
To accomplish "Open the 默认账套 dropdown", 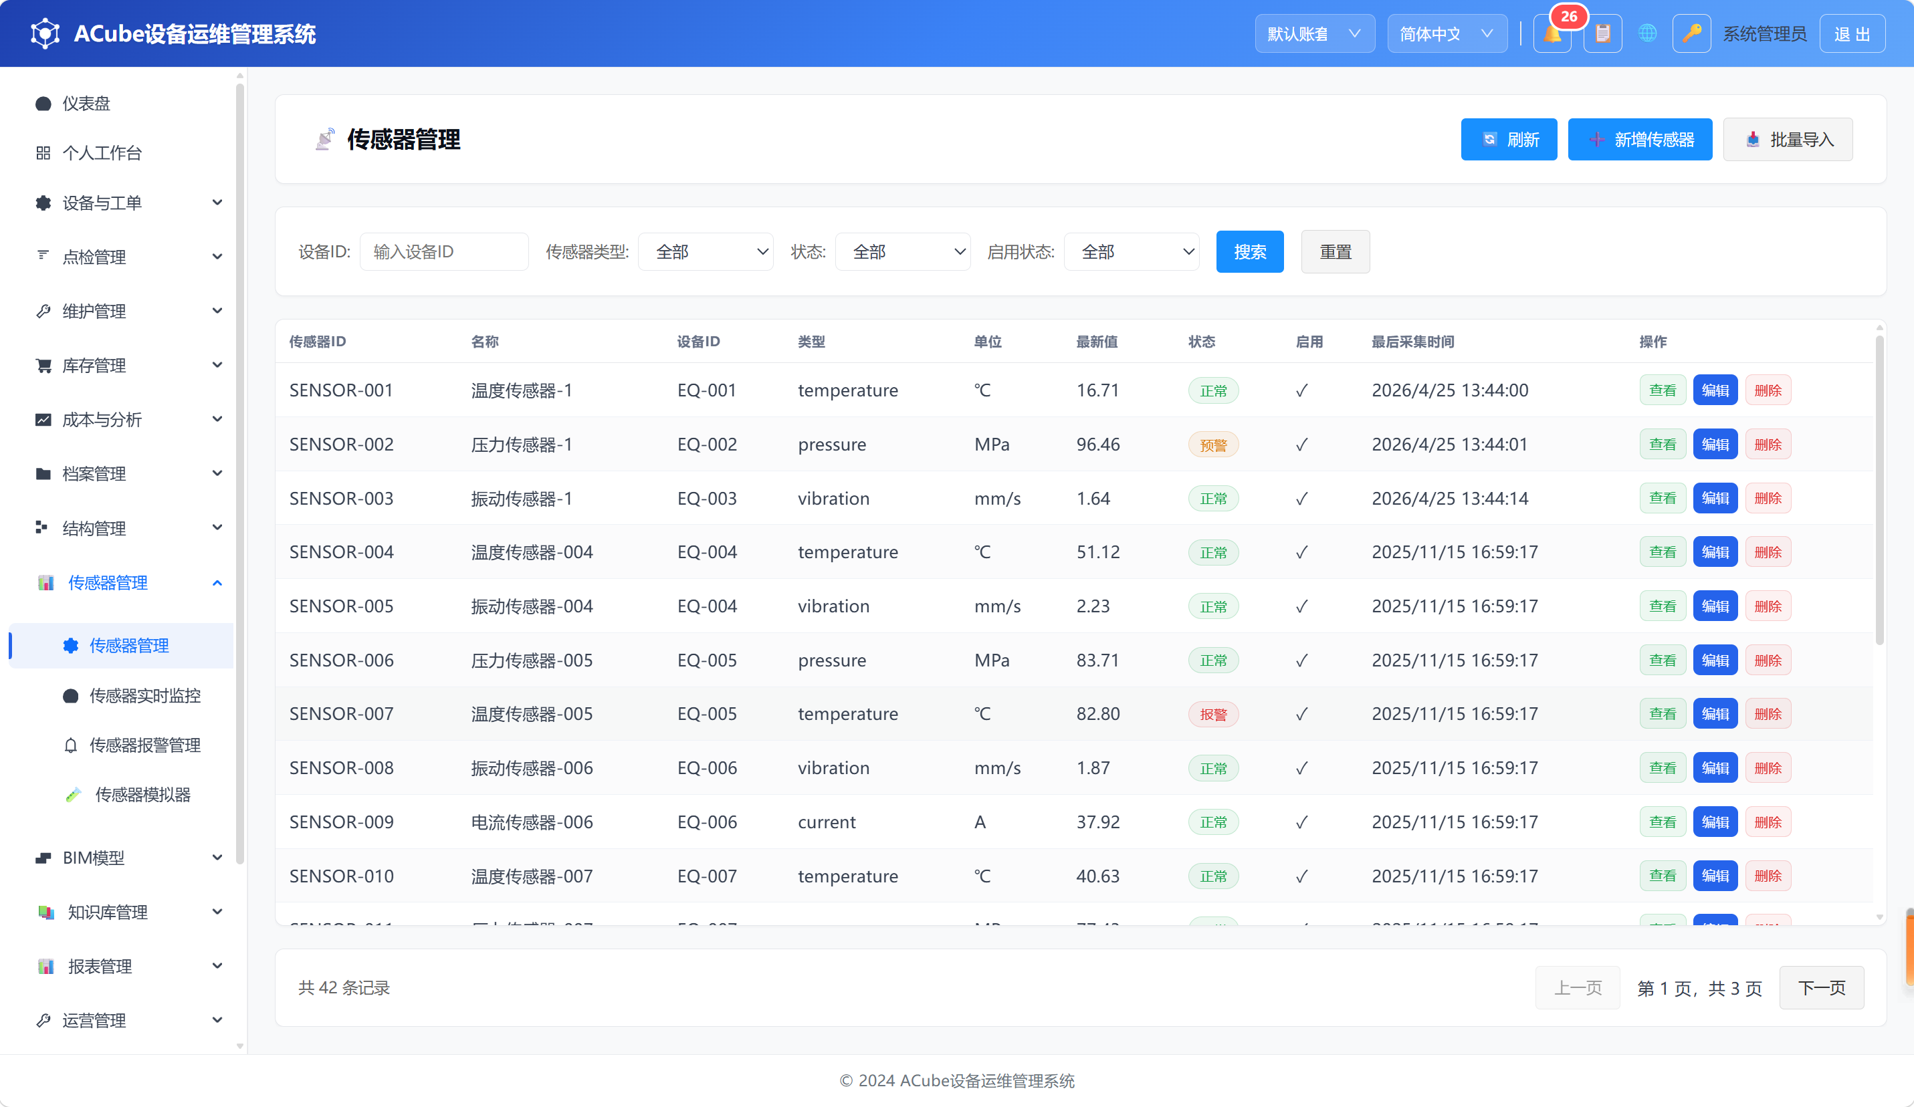I will 1315,34.
